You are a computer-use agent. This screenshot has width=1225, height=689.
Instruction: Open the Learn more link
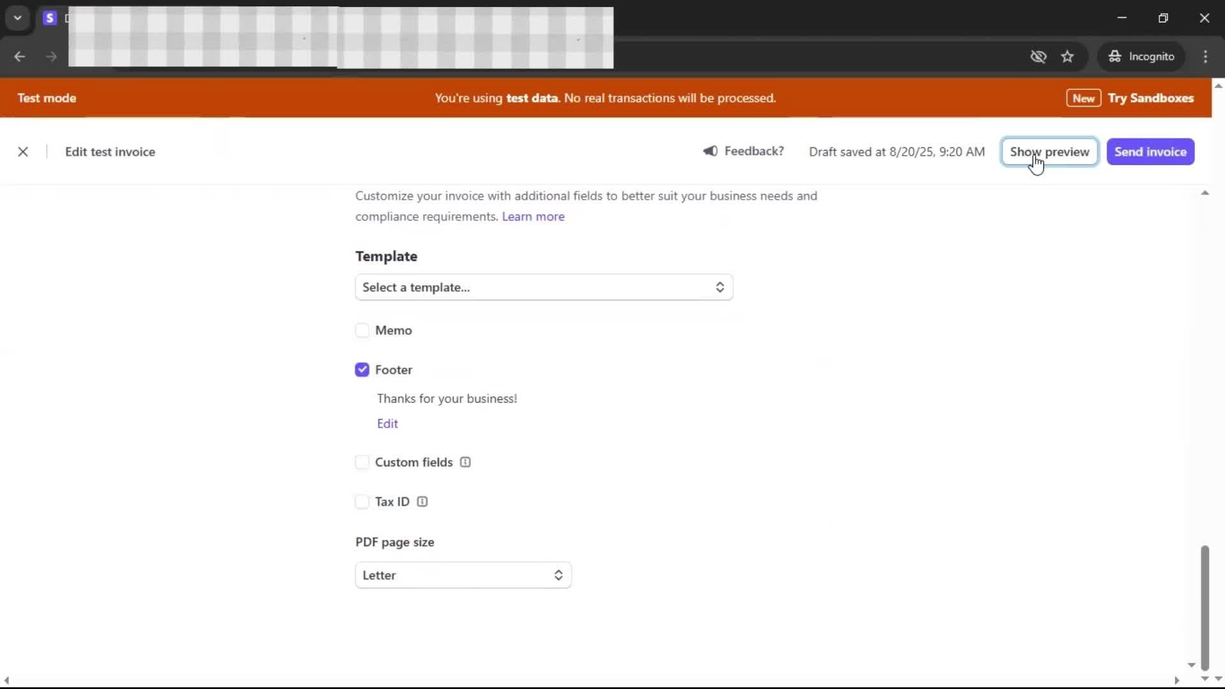click(533, 217)
